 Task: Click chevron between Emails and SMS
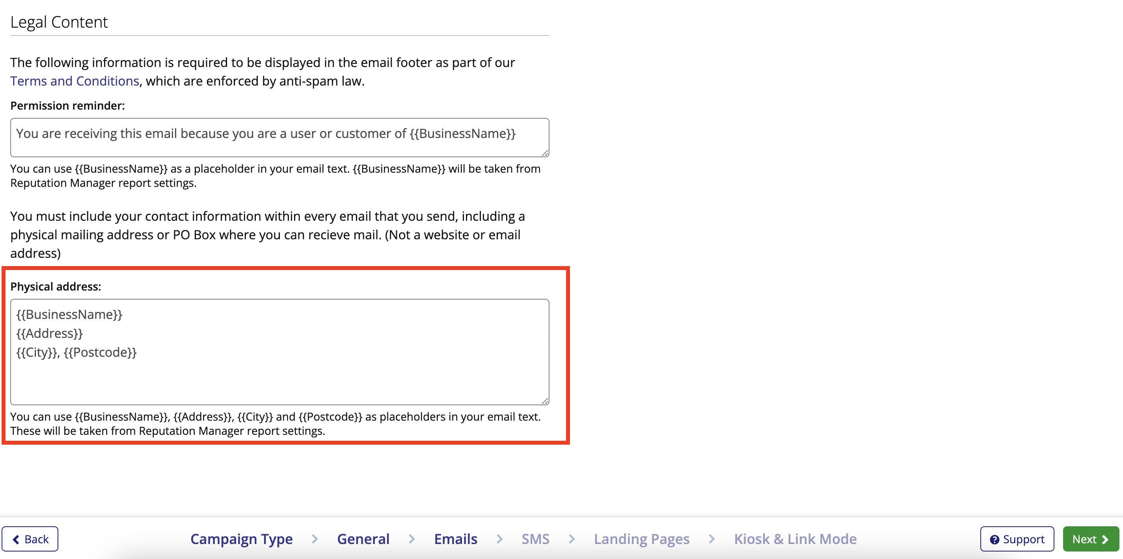click(x=499, y=539)
